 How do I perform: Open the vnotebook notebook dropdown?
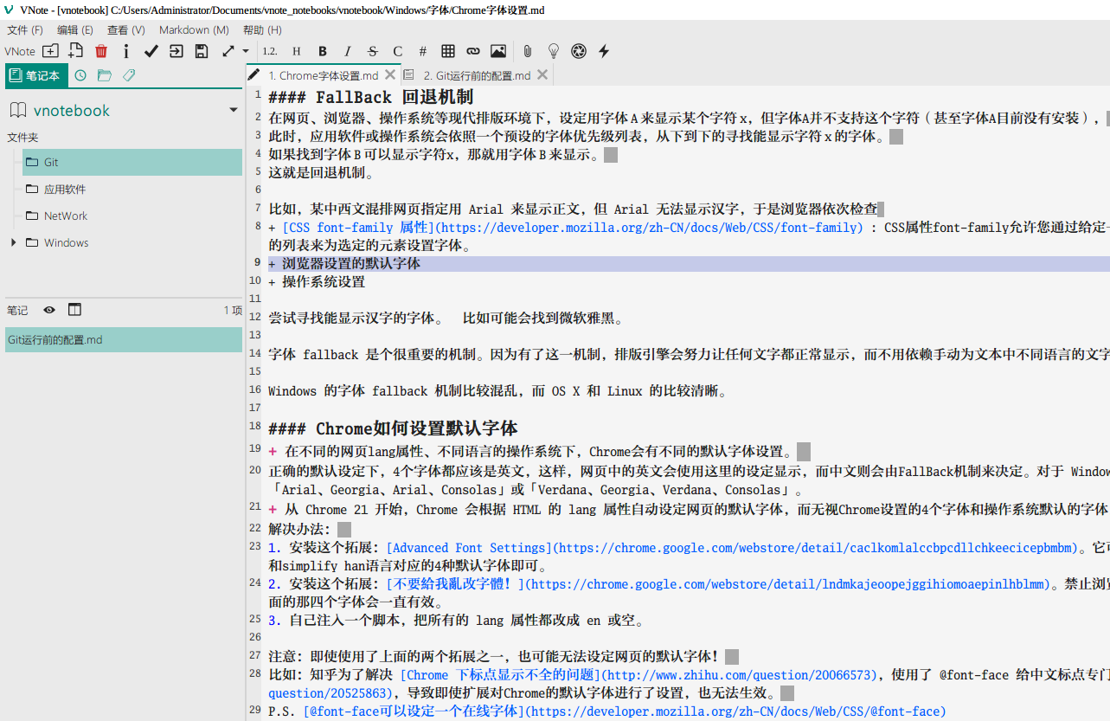(x=233, y=110)
